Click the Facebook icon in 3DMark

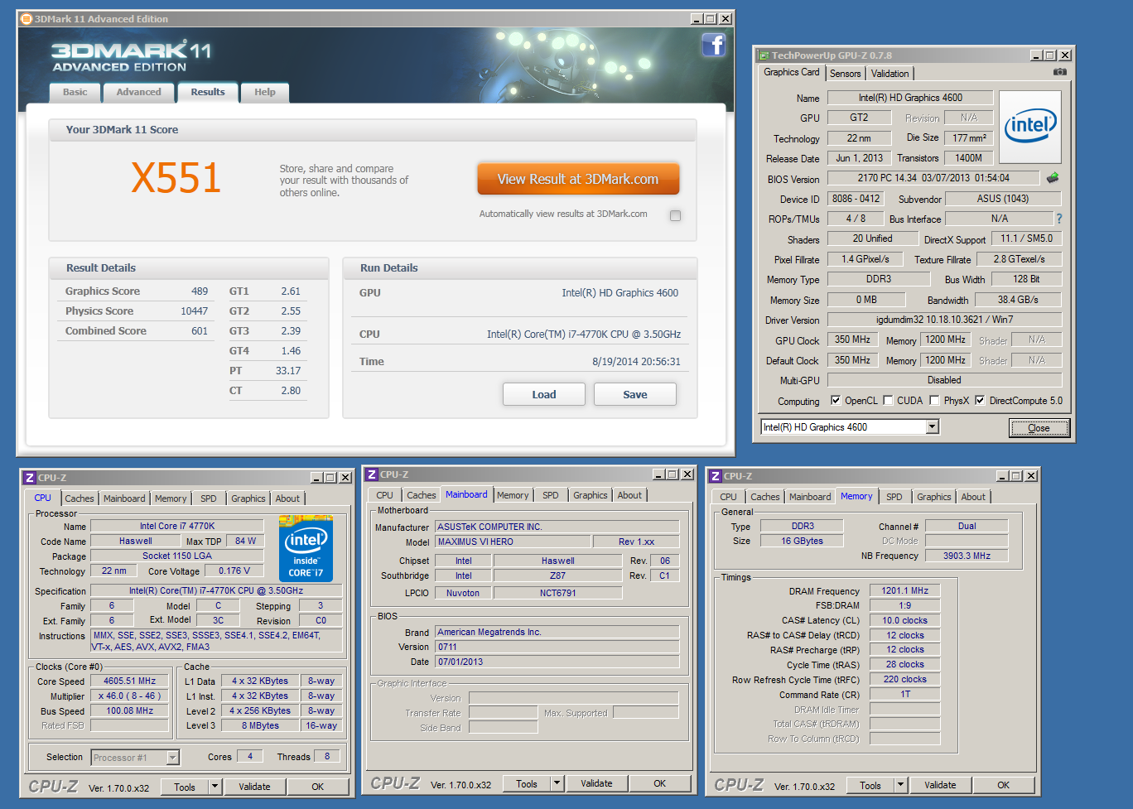tap(713, 45)
